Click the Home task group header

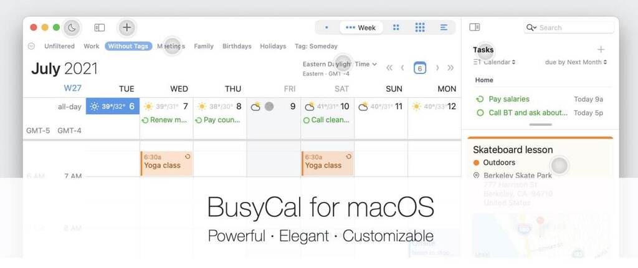pyautogui.click(x=484, y=80)
